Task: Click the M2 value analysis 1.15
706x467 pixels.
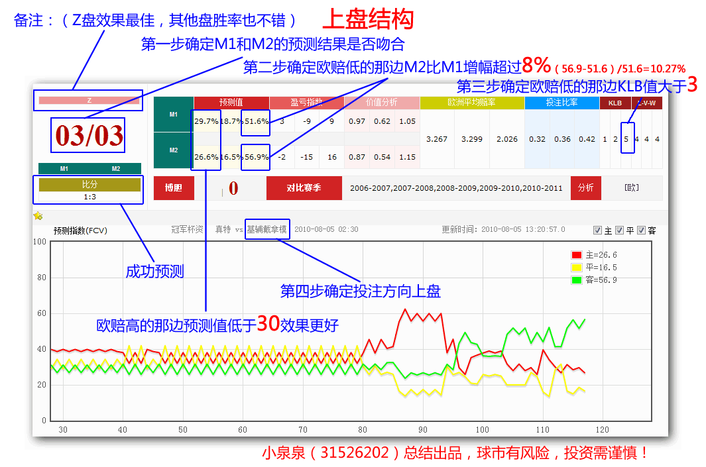Action: click(408, 157)
